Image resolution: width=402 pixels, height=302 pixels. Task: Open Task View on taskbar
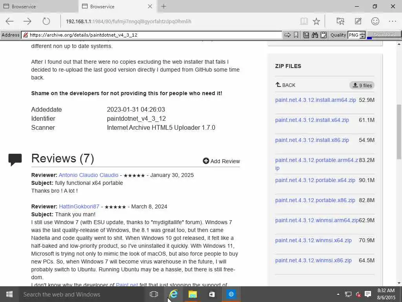pyautogui.click(x=154, y=294)
